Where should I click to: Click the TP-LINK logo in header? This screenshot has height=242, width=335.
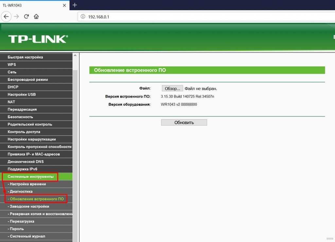point(38,39)
